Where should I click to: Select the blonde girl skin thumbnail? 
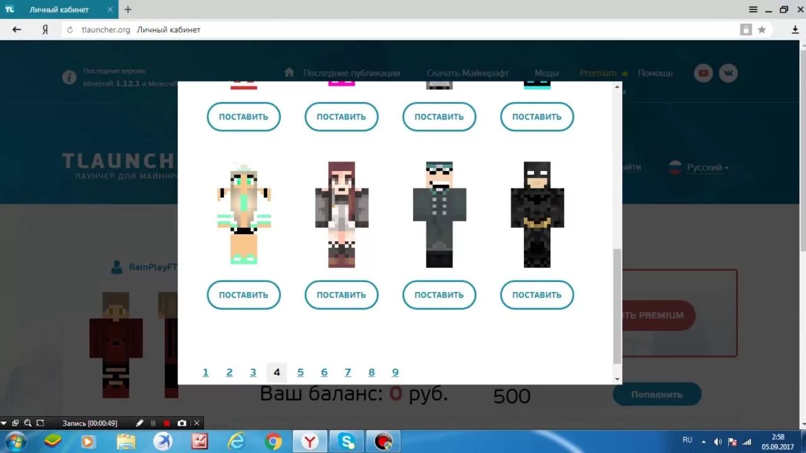[244, 213]
